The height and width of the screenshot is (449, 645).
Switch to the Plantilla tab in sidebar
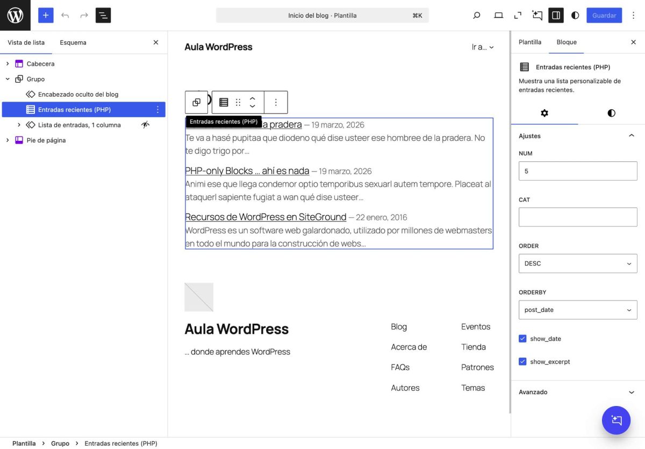pos(530,41)
